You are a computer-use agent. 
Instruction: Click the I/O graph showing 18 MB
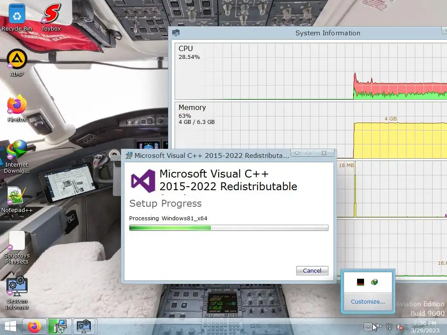tap(392, 189)
